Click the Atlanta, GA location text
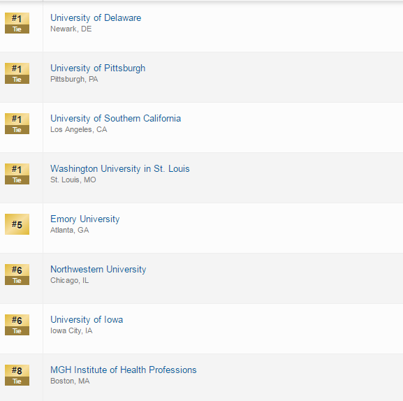 pos(69,230)
